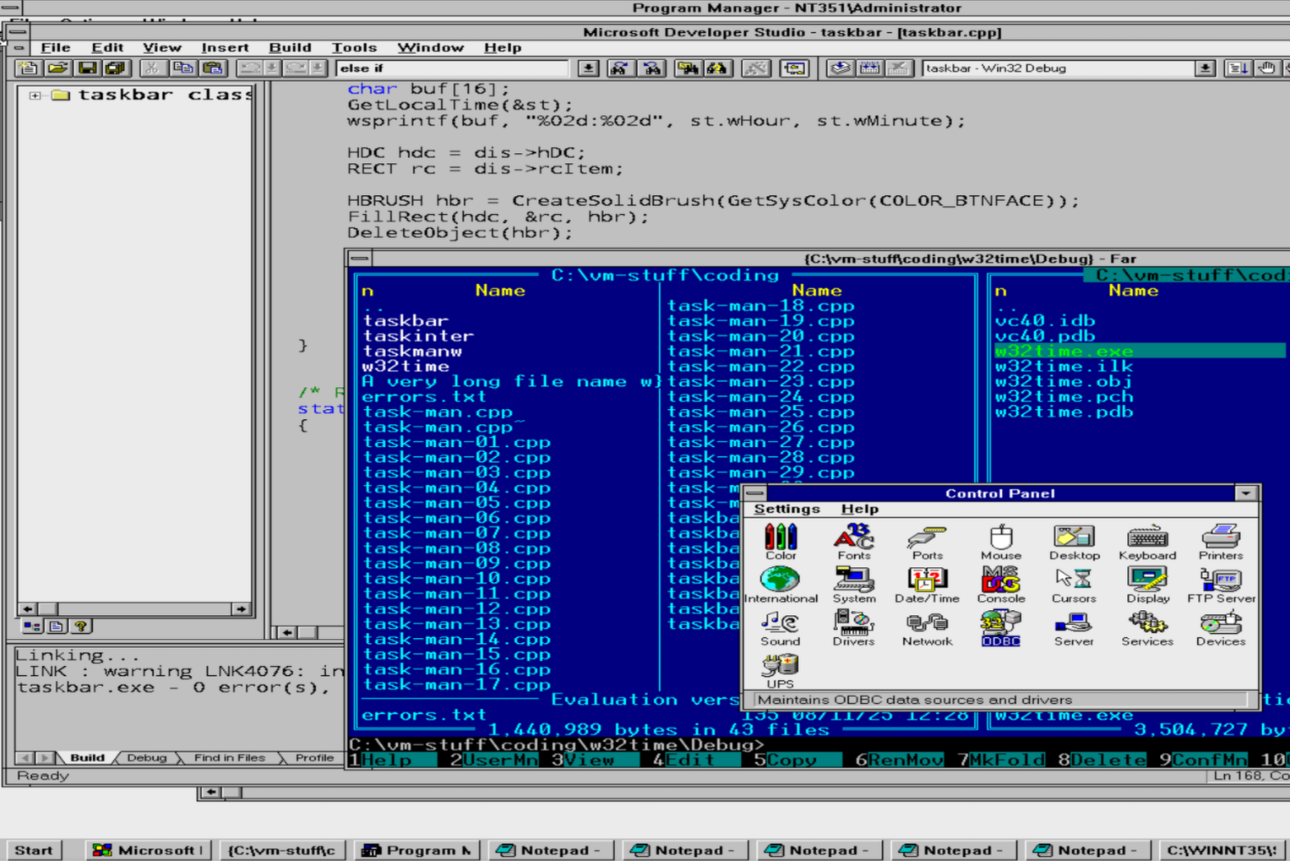Viewport: 1290px width, 861px height.
Task: Click the Copy toolbar icon
Action: pyautogui.click(x=182, y=68)
